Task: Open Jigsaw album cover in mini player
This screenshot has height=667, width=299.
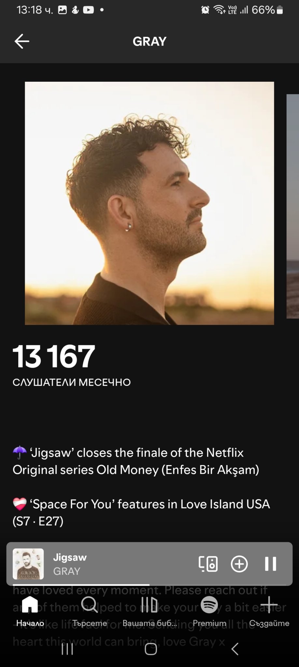Action: (28, 564)
